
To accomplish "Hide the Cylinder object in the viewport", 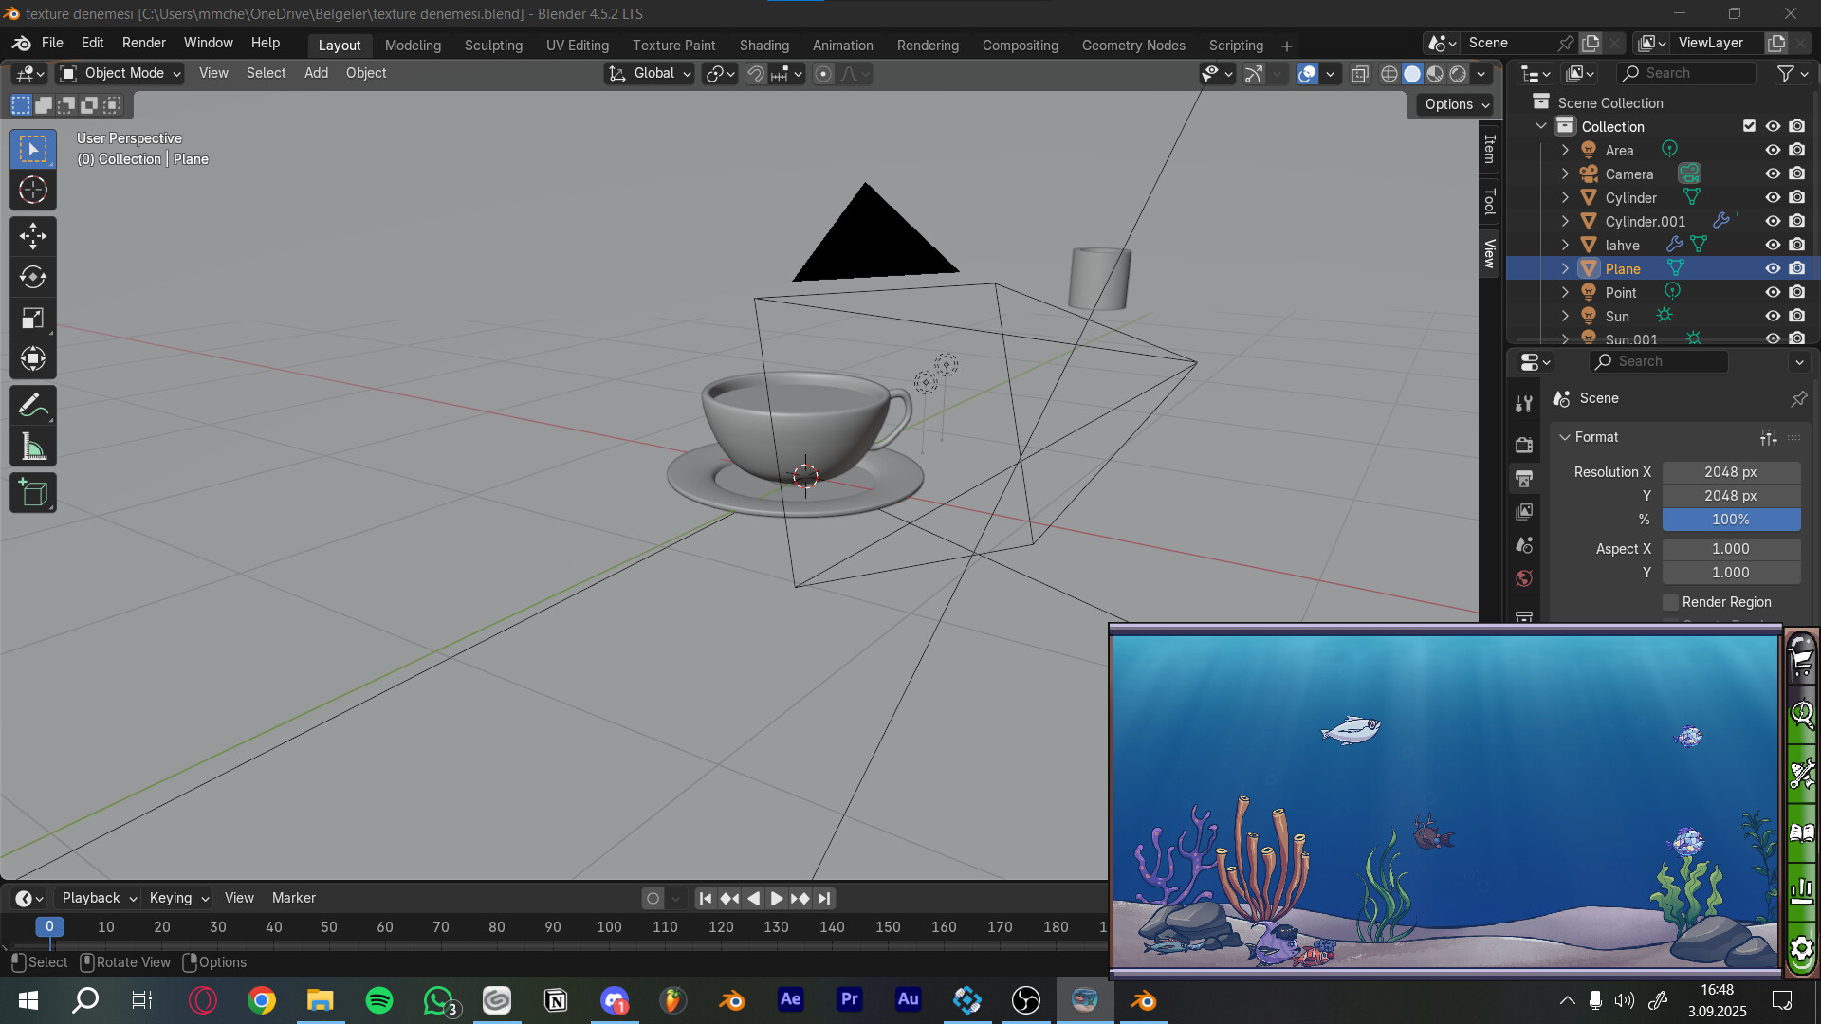I will 1774,197.
